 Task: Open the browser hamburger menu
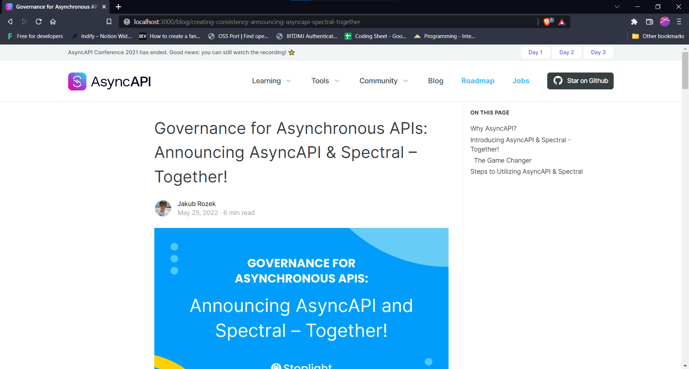coord(679,22)
